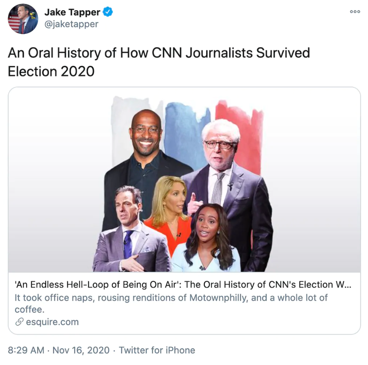This screenshot has width=368, height=365.
Task: Click the blue verified checkmark badge
Action: (108, 12)
